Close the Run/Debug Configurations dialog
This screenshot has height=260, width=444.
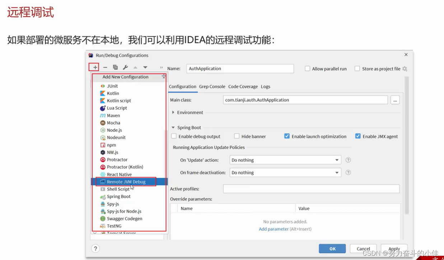click(x=406, y=55)
